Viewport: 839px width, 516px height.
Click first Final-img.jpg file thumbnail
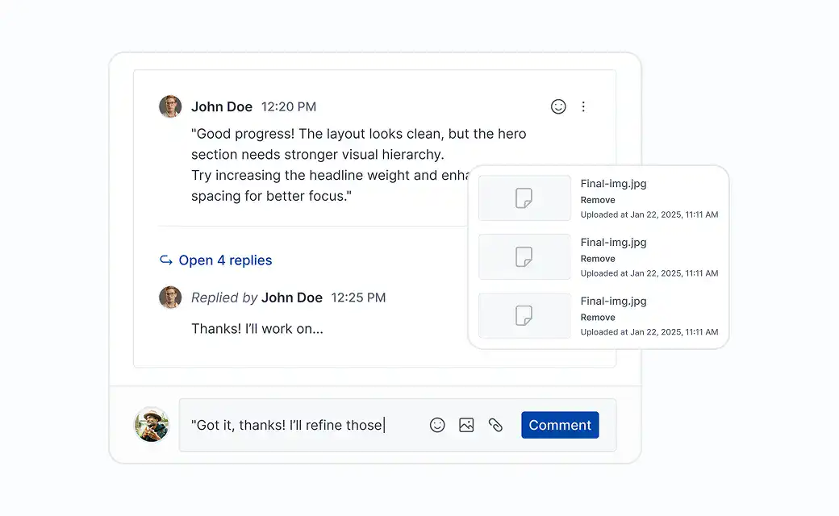[524, 198]
